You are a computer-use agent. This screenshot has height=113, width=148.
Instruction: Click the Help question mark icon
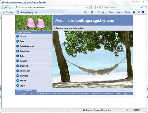tap(134, 12)
